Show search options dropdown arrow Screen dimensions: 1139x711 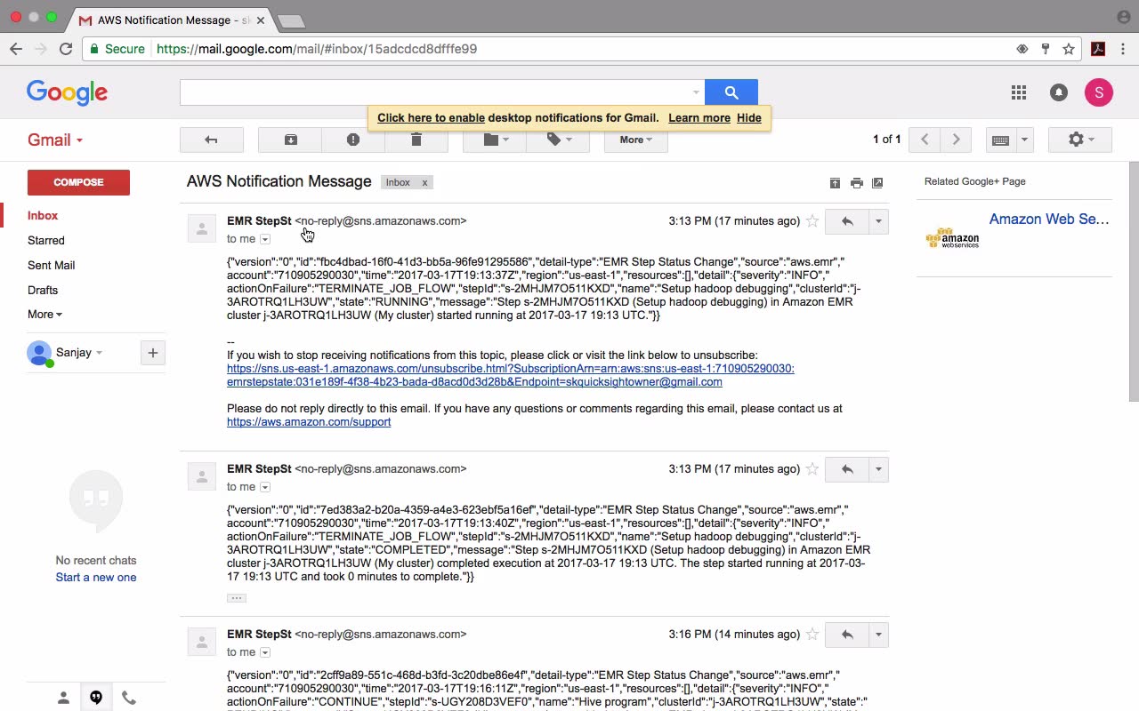(x=696, y=92)
